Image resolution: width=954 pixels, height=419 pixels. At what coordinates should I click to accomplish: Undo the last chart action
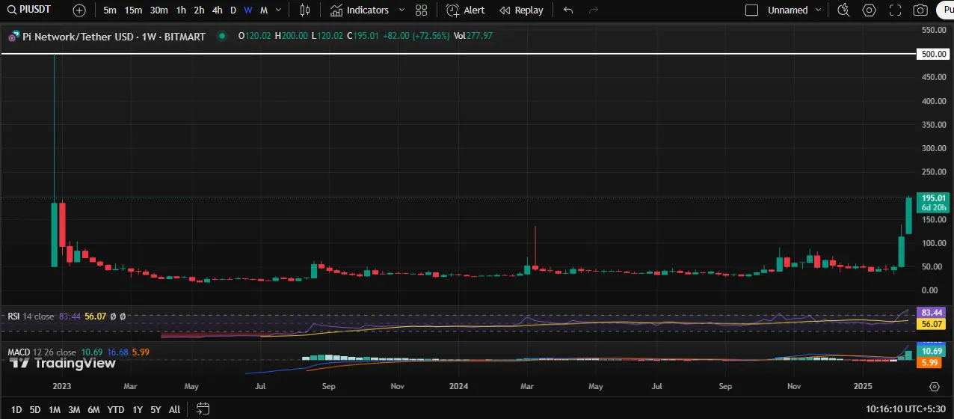click(568, 10)
